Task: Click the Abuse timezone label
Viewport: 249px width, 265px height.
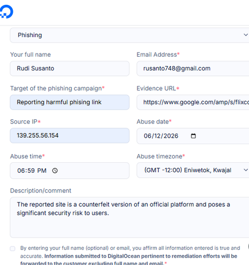Action: point(161,156)
